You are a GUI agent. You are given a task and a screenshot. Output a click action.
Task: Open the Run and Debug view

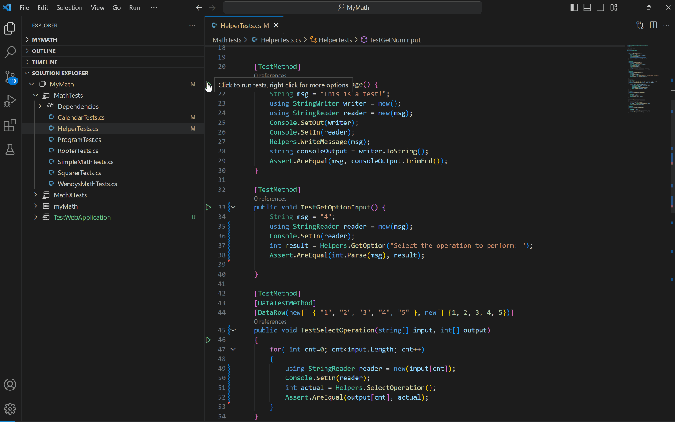coord(10,101)
